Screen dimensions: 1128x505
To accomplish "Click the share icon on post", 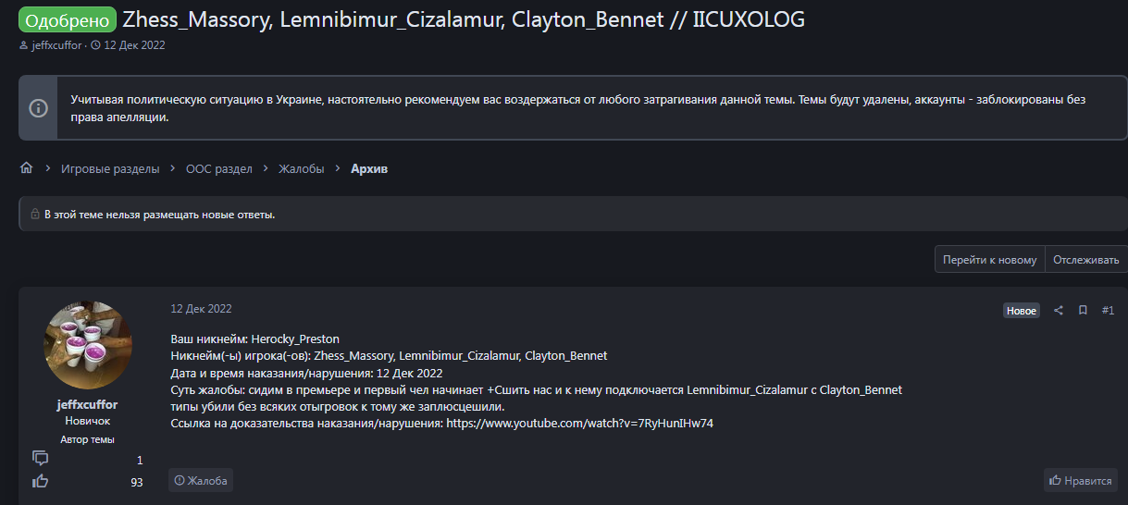I will pos(1059,311).
